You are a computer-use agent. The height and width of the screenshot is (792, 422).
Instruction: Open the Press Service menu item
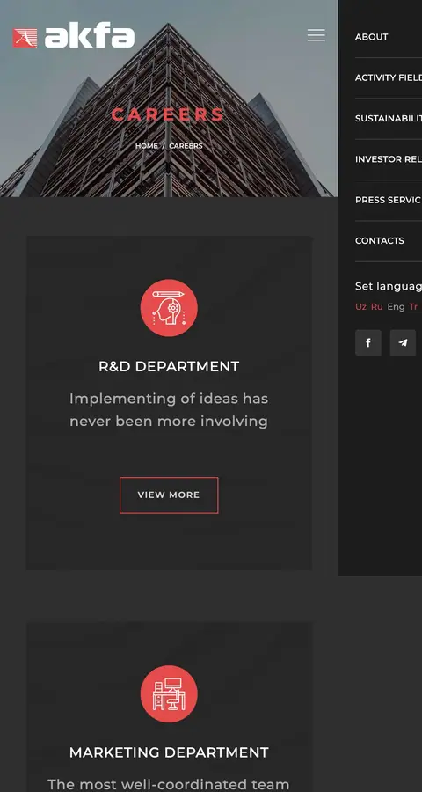pyautogui.click(x=389, y=200)
